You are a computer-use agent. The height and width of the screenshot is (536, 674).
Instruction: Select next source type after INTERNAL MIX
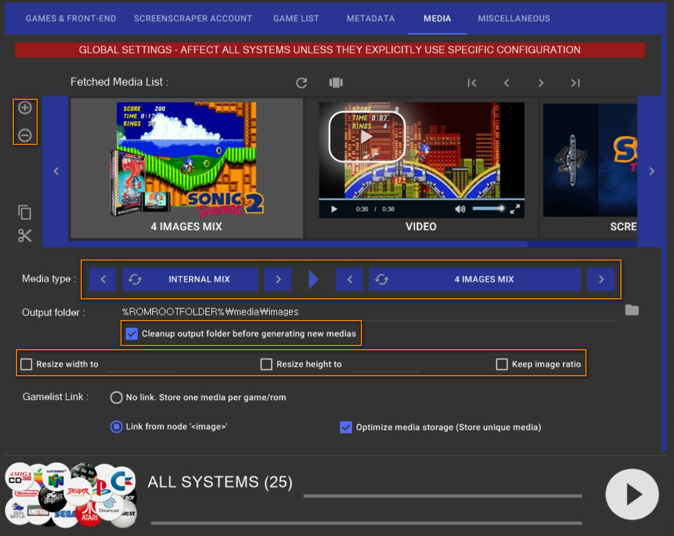(278, 279)
